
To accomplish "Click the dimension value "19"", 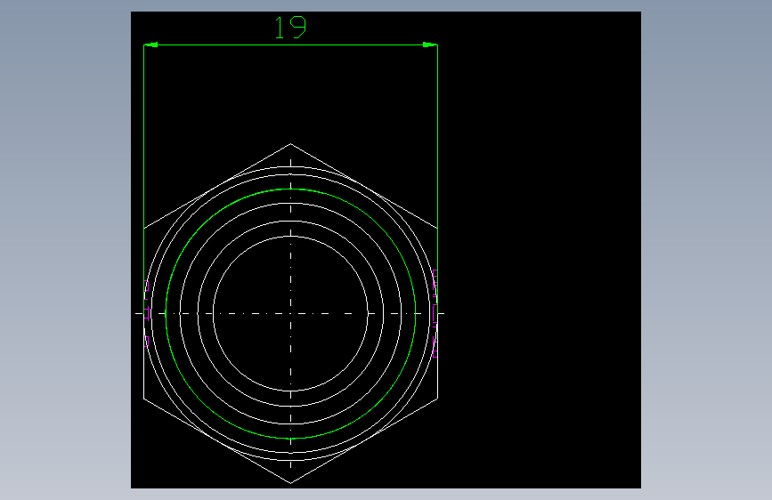I will 290,28.
